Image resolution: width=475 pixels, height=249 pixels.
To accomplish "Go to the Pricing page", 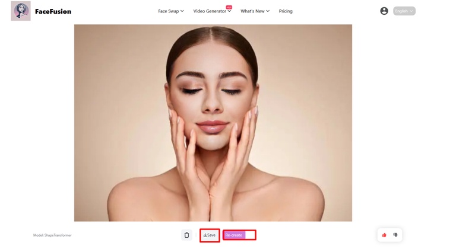I will click(x=286, y=11).
